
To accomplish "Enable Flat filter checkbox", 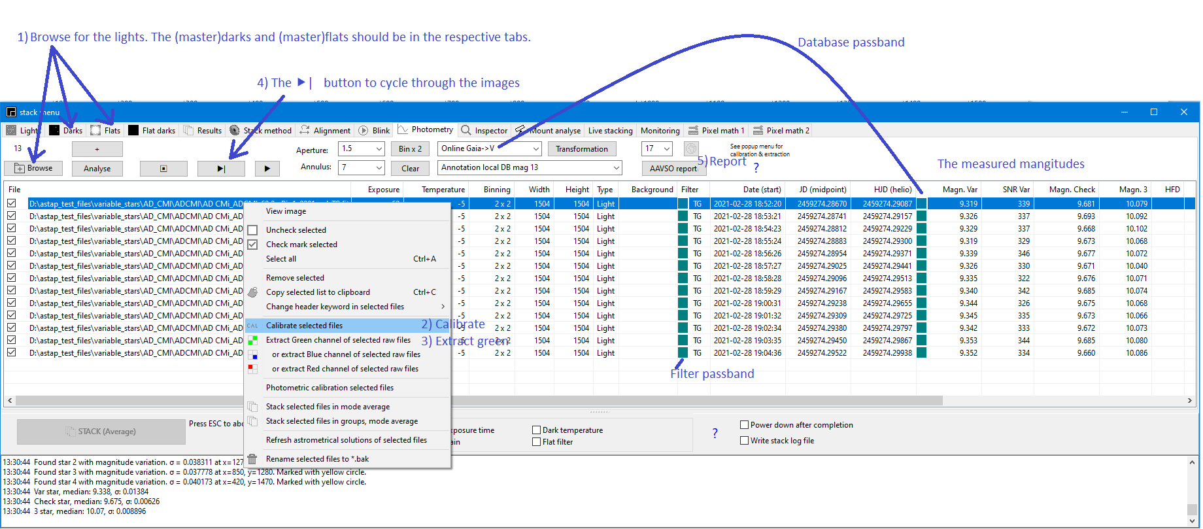I will coord(536,442).
